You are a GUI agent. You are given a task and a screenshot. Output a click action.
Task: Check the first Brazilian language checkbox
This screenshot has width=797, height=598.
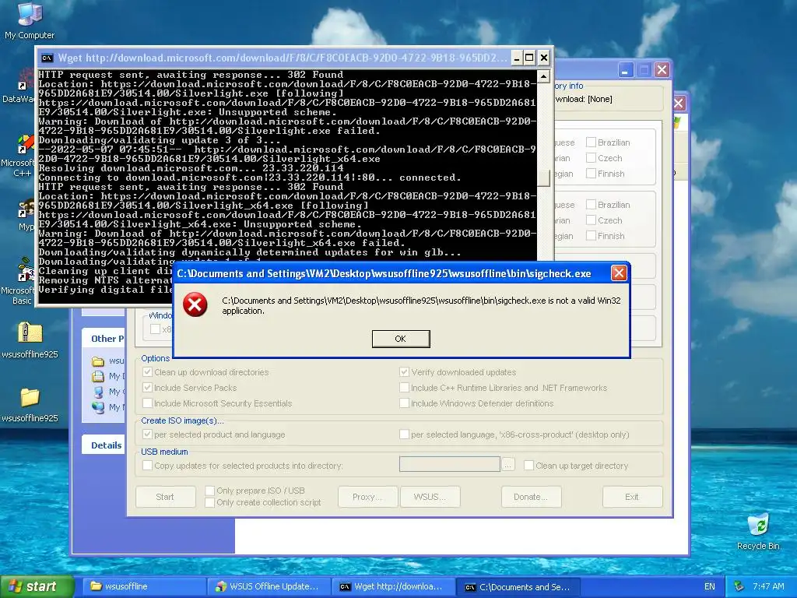pyautogui.click(x=592, y=142)
